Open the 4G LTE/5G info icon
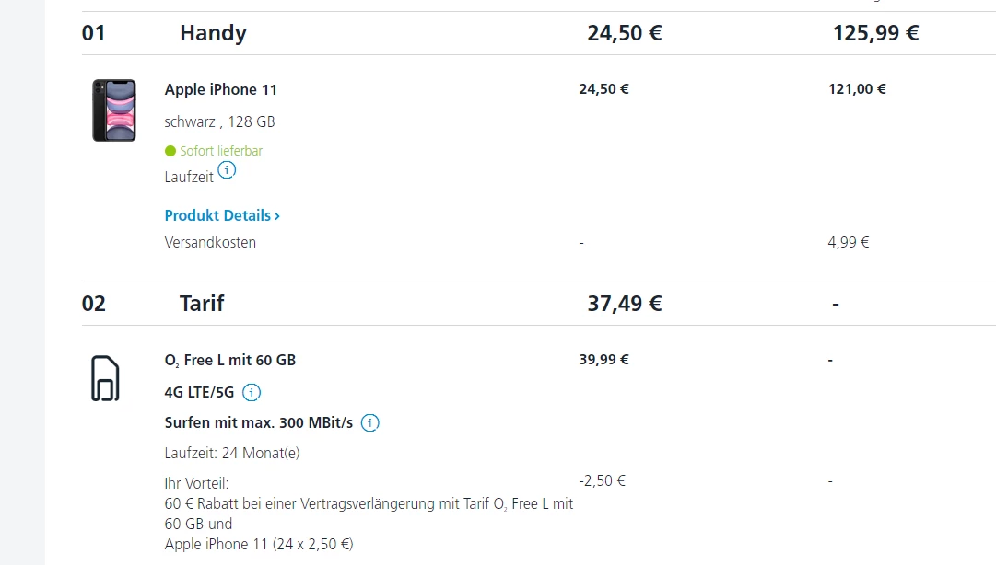This screenshot has height=565, width=996. click(252, 393)
